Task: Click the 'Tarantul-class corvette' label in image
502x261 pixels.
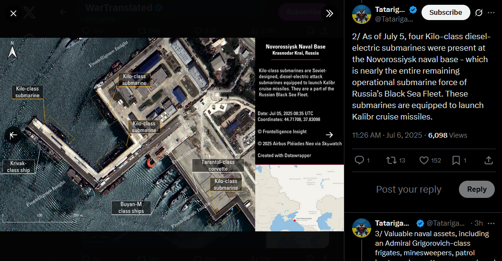Action: coord(218,165)
